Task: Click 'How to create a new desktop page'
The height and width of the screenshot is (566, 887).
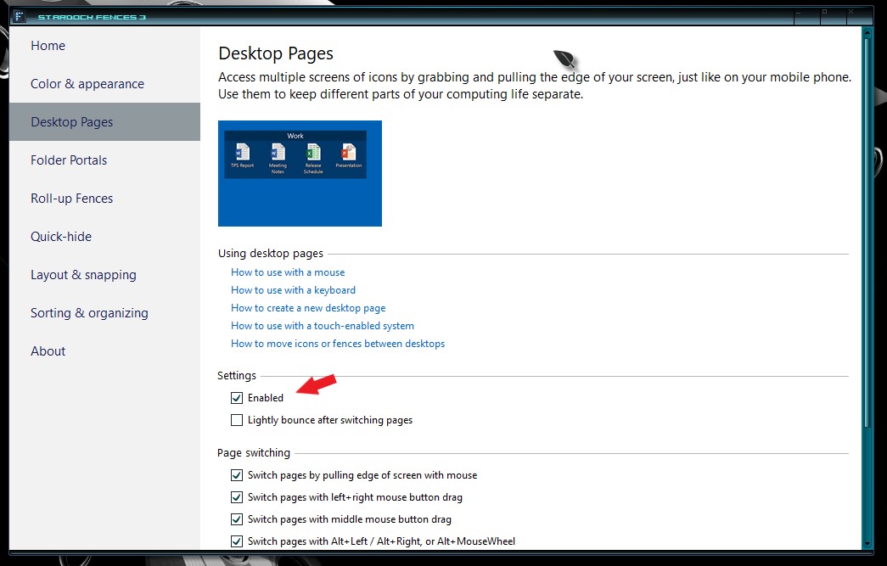Action: pos(308,308)
